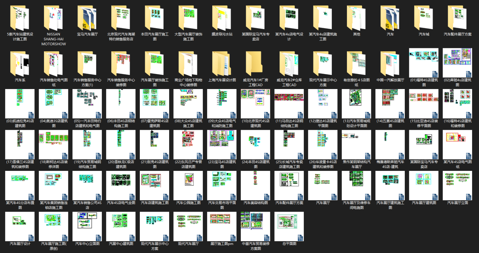Select the 膜波导污水站 folder icon
This screenshot has width=479, height=253.
click(222, 18)
